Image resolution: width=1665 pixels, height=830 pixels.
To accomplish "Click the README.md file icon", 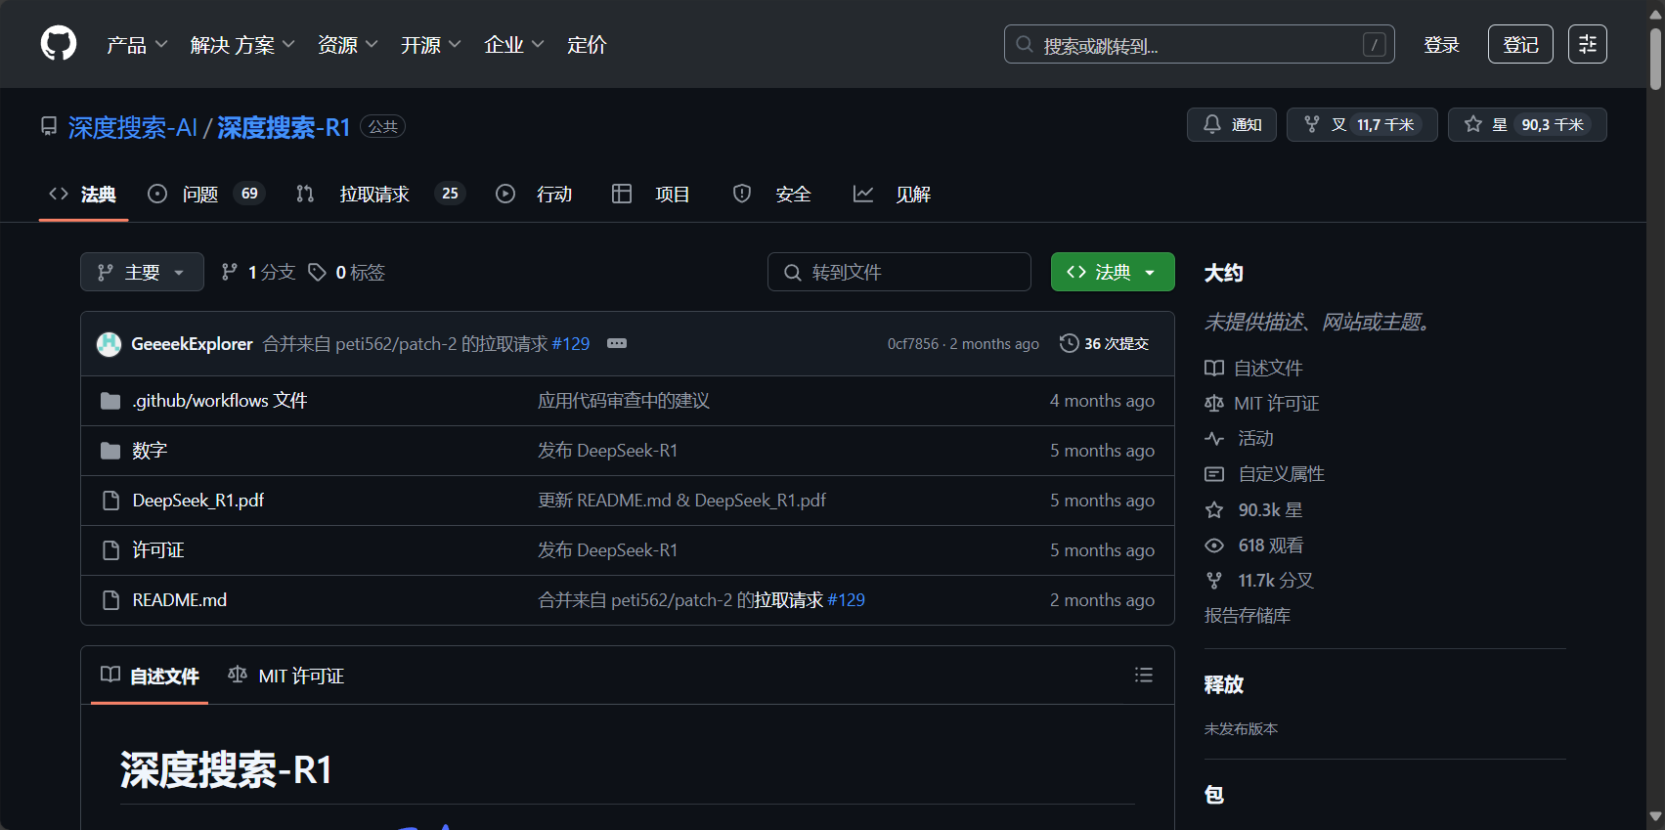I will tap(110, 600).
